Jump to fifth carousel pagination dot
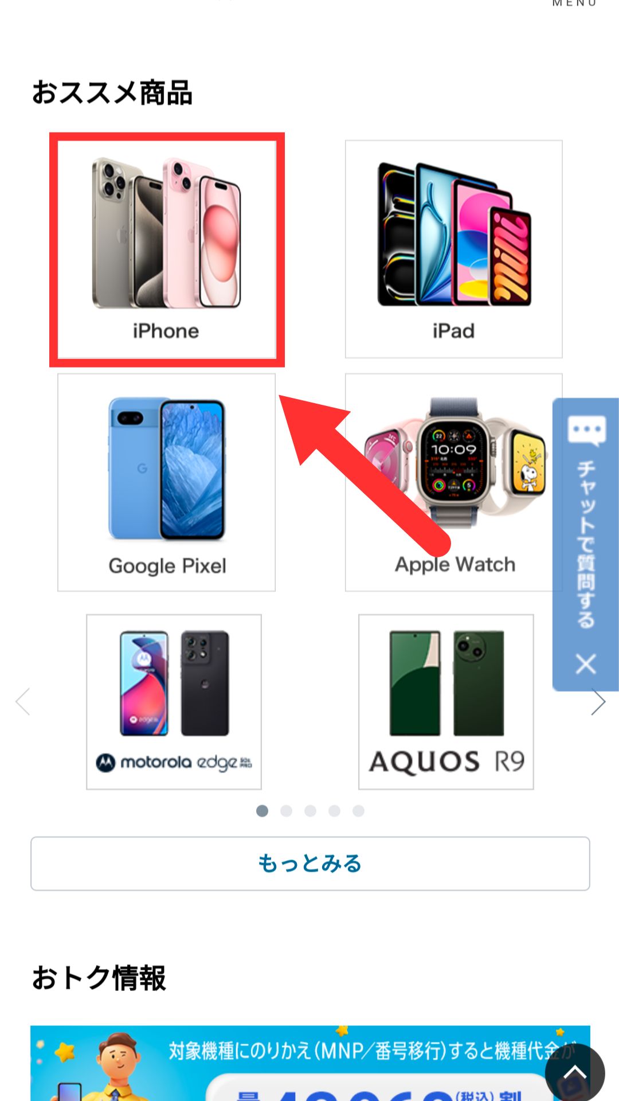Image resolution: width=619 pixels, height=1101 pixels. [358, 811]
